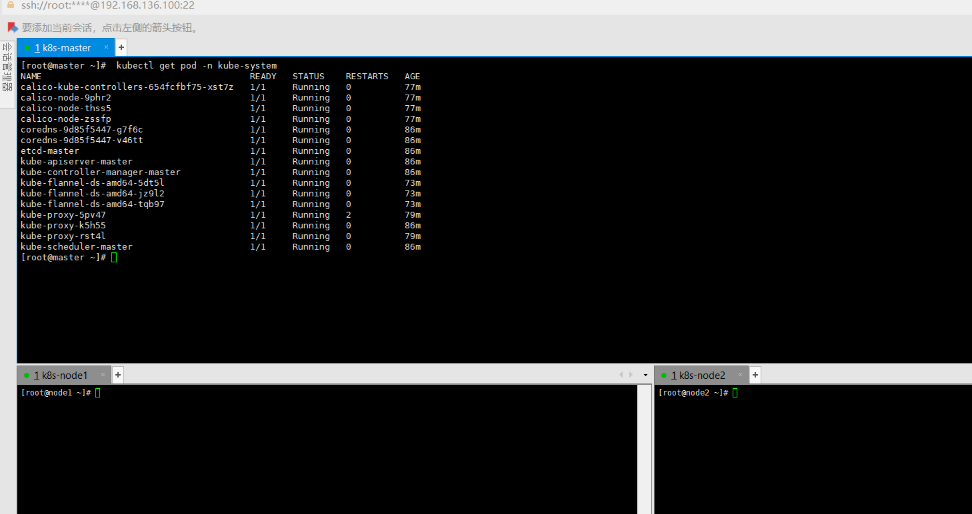
Task: Open the tab list dropdown in node1 pane
Action: [645, 375]
